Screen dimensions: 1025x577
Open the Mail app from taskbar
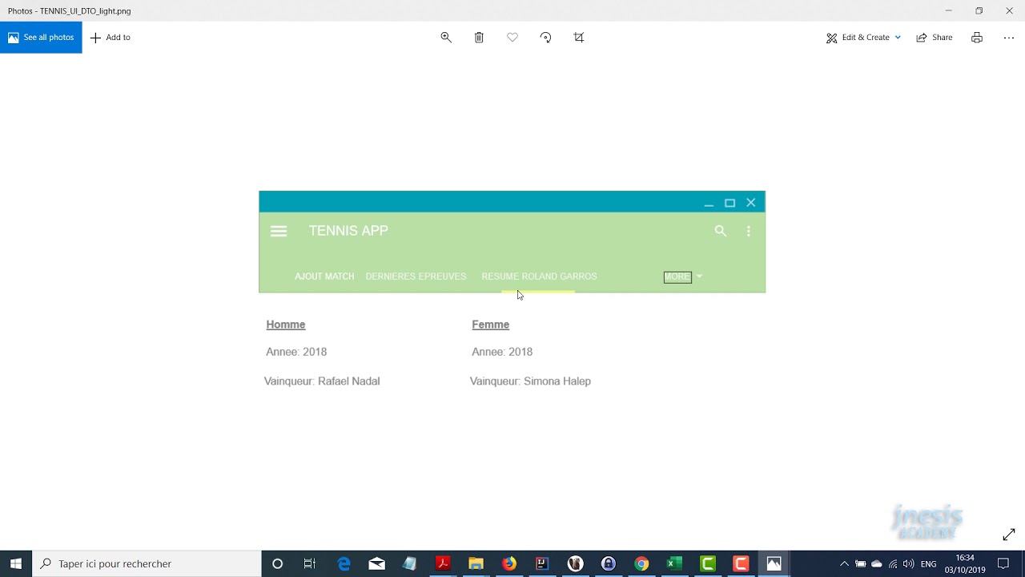click(376, 564)
